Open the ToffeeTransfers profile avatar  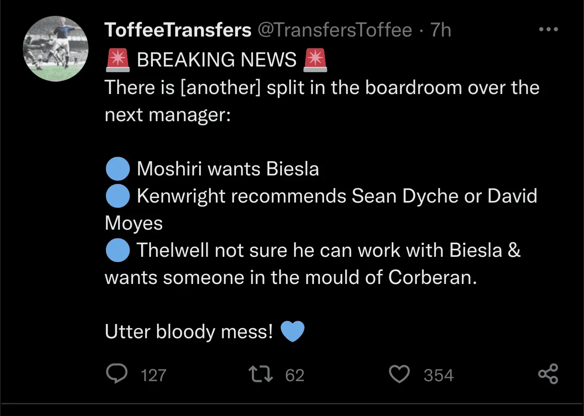56,49
